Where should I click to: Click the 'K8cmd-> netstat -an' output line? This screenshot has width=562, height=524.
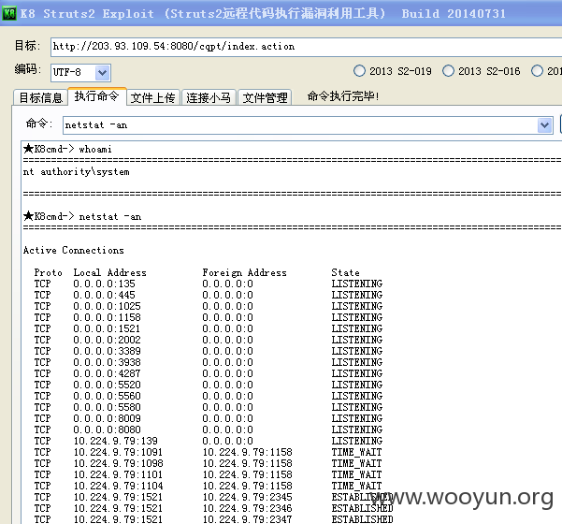[82, 216]
